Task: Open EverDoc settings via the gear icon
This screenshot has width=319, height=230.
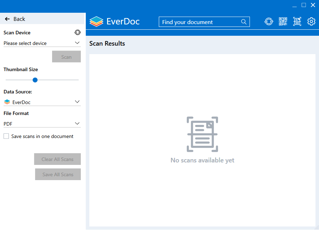Action: [x=311, y=21]
